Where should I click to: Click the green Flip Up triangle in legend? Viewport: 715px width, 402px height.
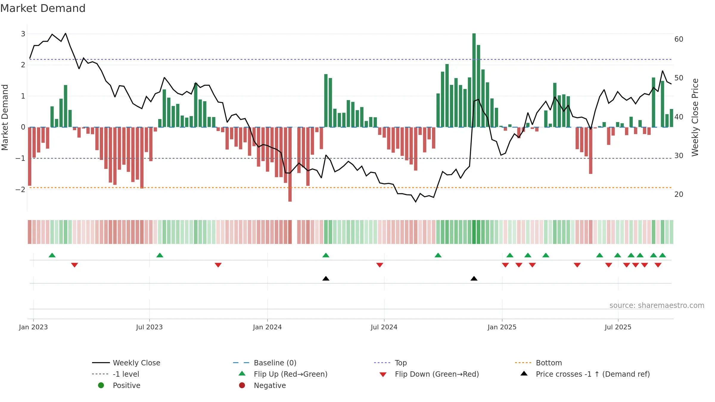(x=242, y=373)
